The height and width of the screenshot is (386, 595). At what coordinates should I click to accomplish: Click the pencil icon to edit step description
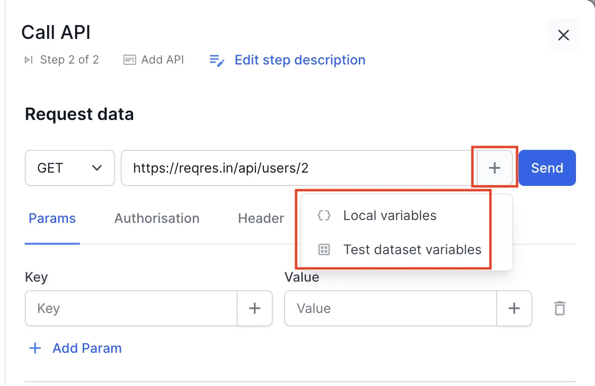(217, 61)
